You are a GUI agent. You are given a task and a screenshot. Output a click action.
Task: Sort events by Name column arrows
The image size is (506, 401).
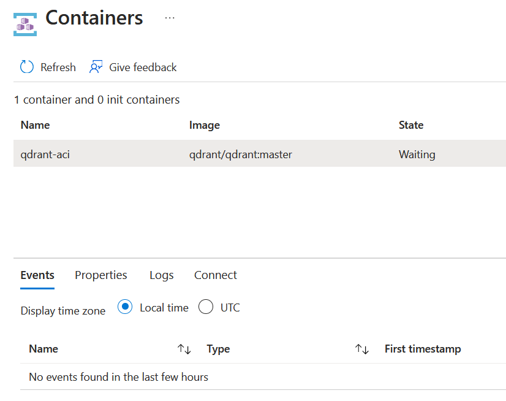click(x=184, y=349)
